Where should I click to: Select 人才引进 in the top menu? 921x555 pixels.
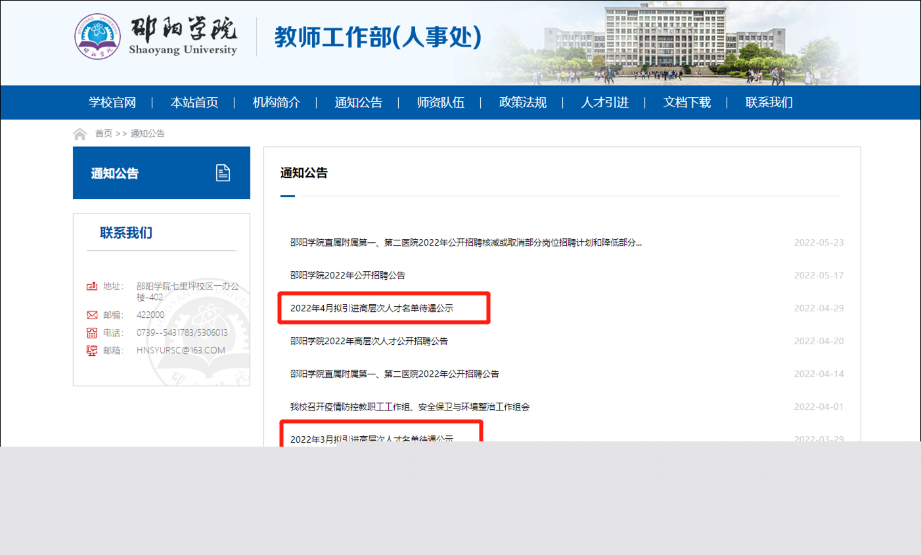pos(604,102)
